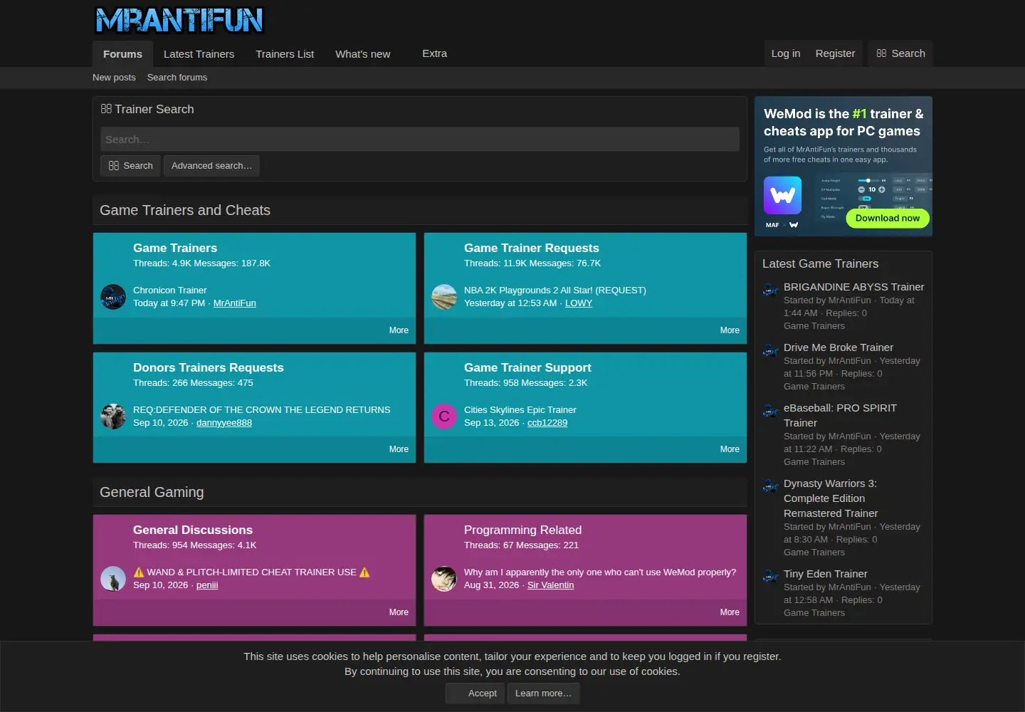Image resolution: width=1025 pixels, height=712 pixels.
Task: Open peniii avatar in General Discussions card
Action: (x=113, y=579)
